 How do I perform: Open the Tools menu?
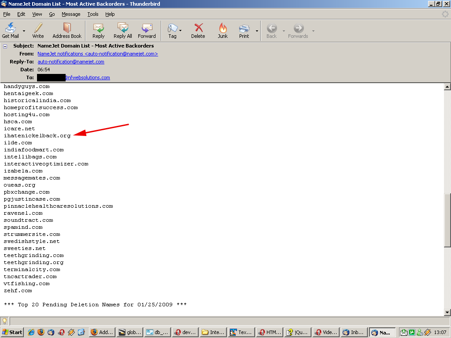coord(93,14)
